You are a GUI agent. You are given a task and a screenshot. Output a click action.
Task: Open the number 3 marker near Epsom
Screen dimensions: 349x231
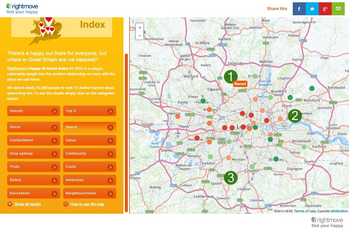click(231, 178)
